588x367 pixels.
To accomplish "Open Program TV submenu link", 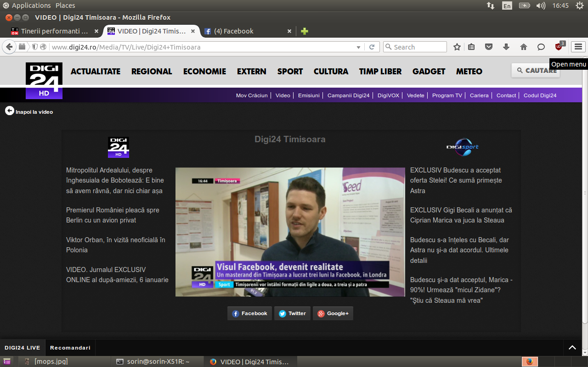I will pos(447,95).
